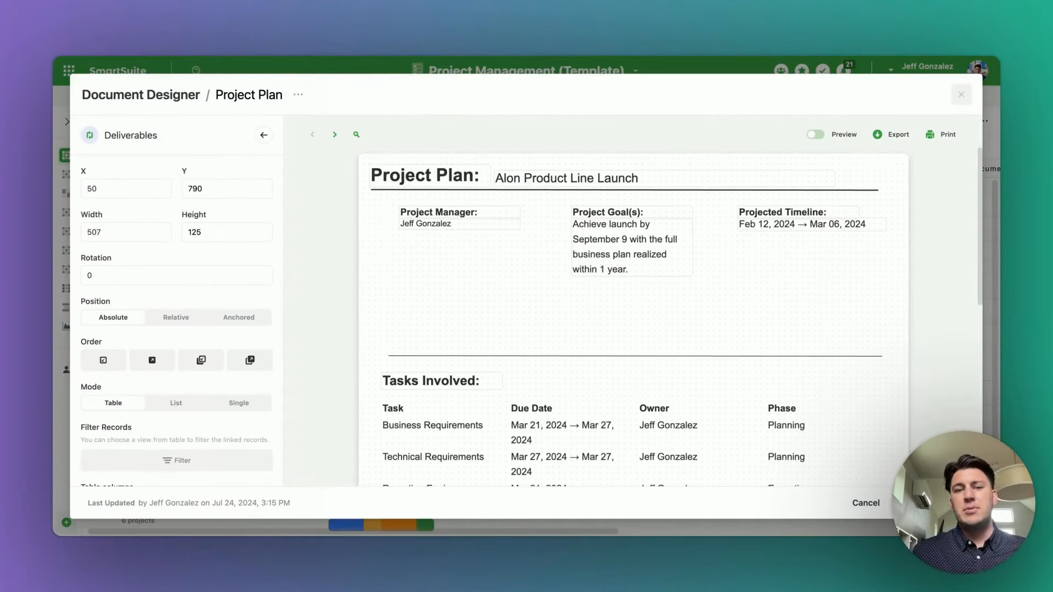Click the Y position input field
1053x592 pixels.
pos(227,189)
